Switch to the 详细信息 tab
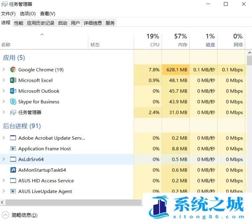 pos(93,23)
